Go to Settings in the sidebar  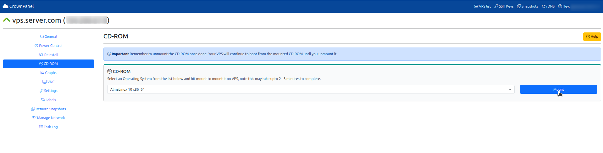[x=48, y=91]
